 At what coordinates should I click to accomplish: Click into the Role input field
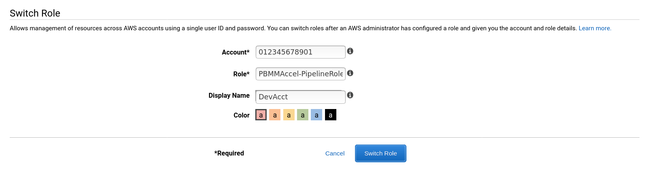point(300,74)
